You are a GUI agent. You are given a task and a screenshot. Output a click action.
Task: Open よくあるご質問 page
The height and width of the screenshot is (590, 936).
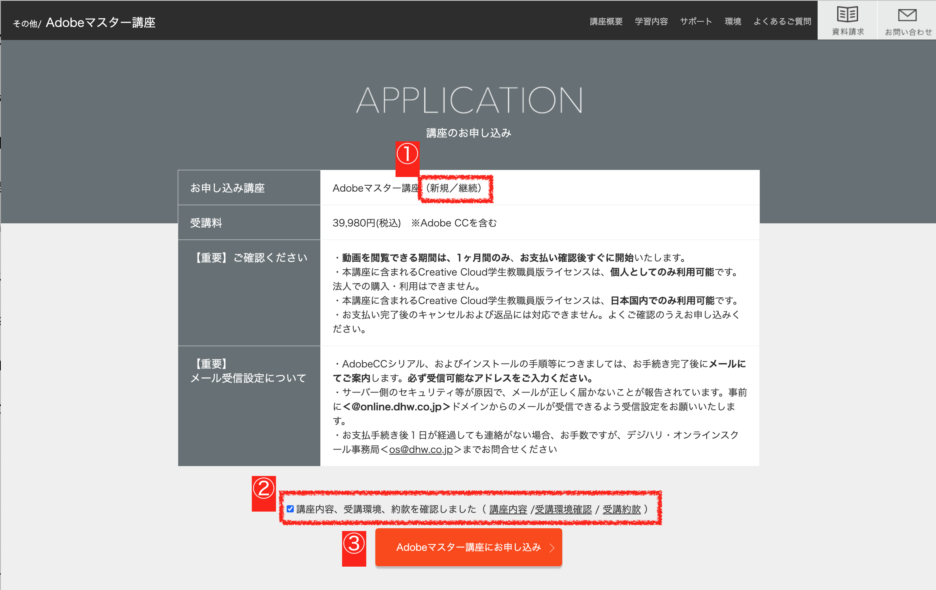coord(782,21)
